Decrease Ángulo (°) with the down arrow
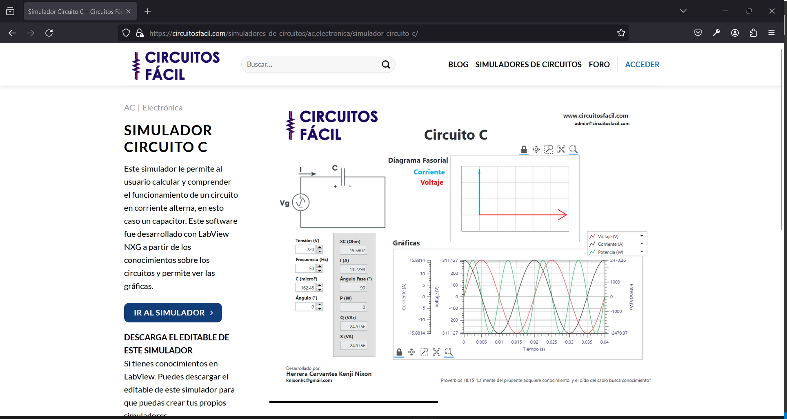 point(320,309)
